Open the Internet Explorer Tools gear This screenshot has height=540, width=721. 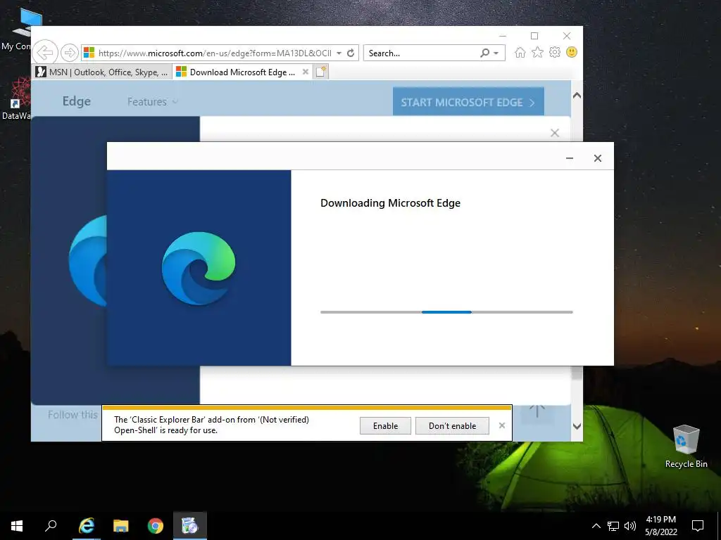[x=555, y=52]
